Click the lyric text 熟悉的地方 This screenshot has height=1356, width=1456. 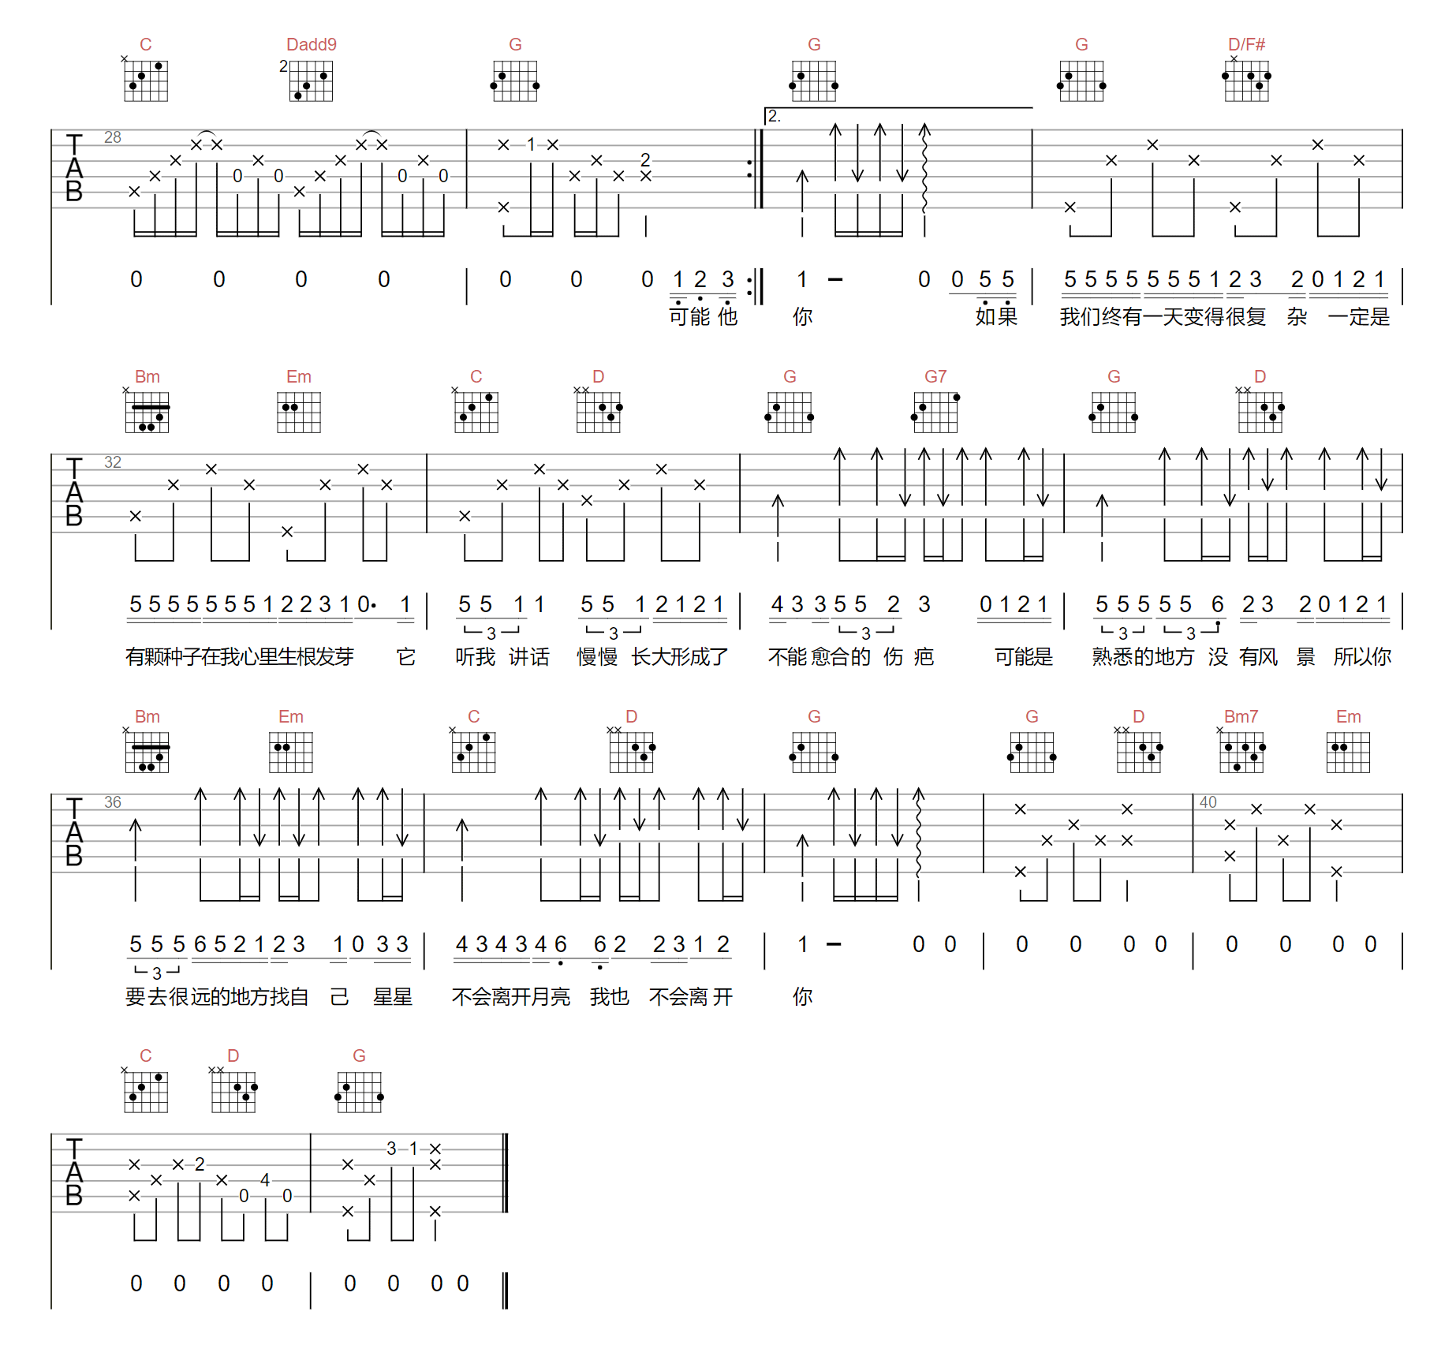coord(1143,656)
